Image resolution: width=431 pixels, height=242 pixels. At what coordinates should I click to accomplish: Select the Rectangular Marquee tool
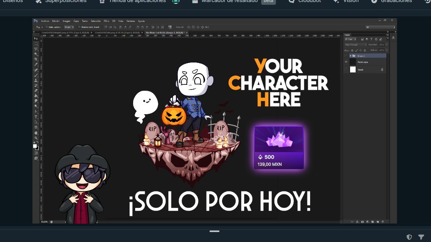tap(36, 44)
